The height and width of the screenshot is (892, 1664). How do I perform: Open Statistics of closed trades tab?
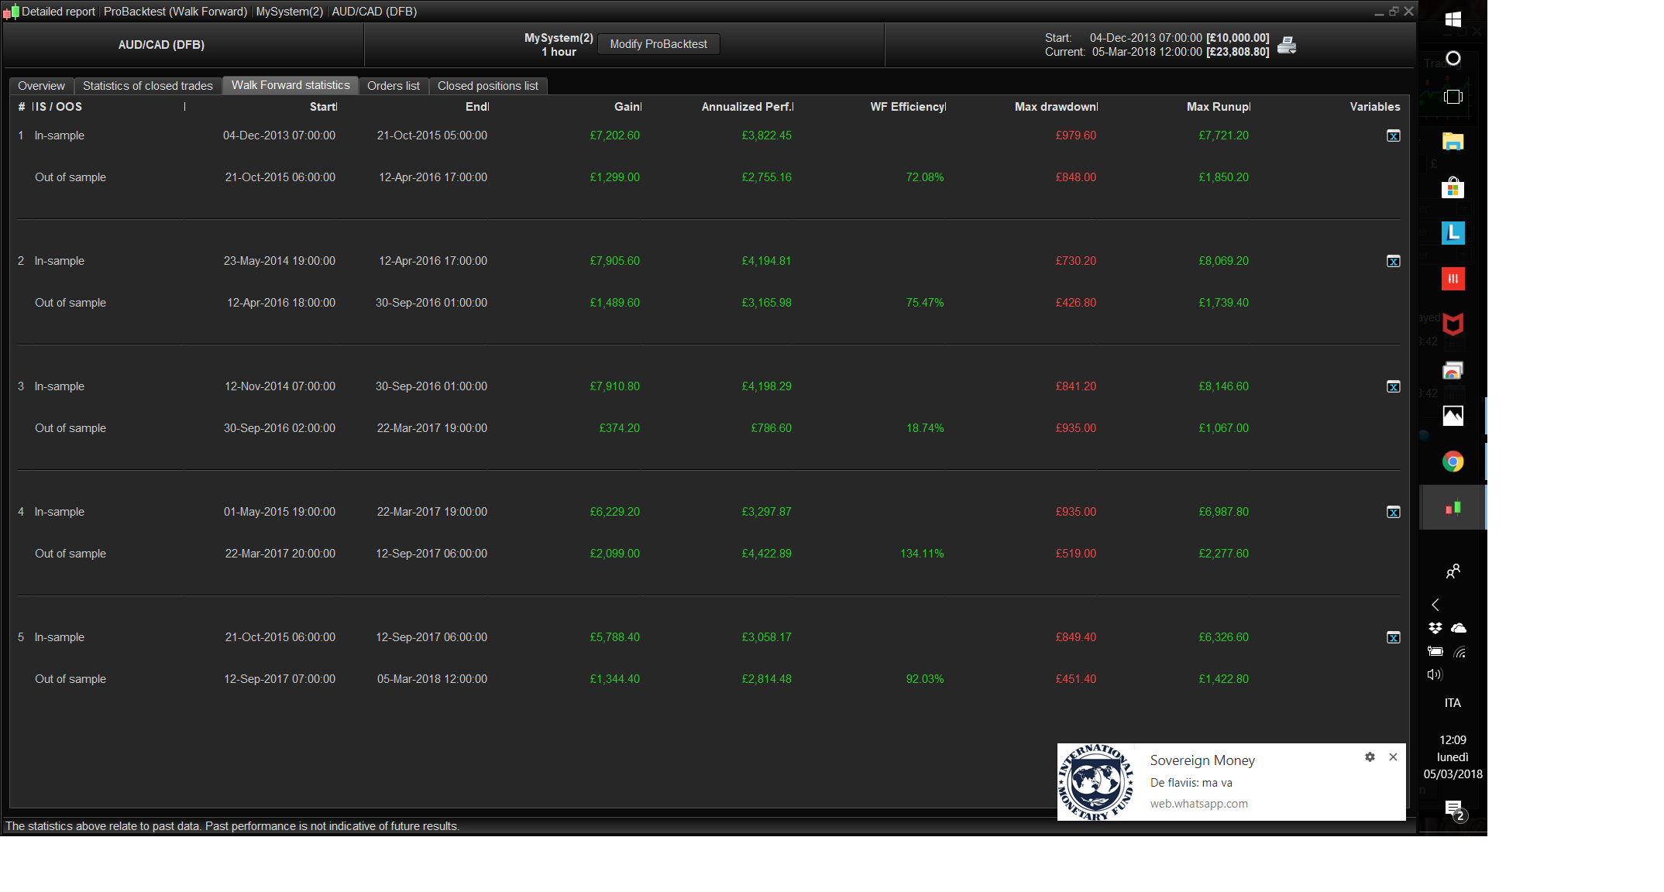(147, 86)
